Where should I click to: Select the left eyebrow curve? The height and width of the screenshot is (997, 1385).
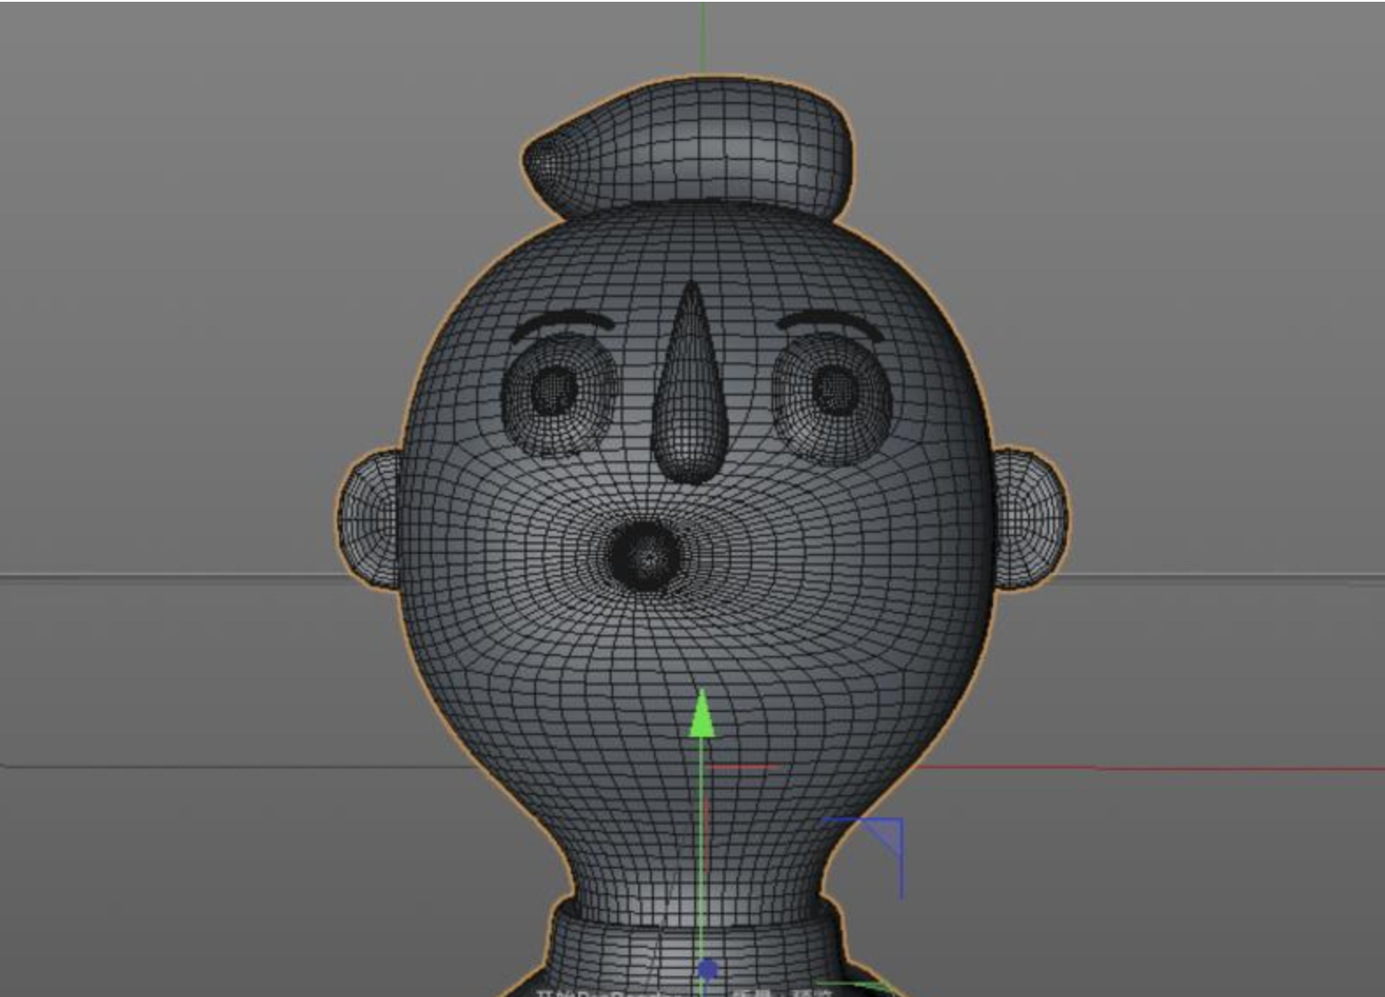[562, 325]
